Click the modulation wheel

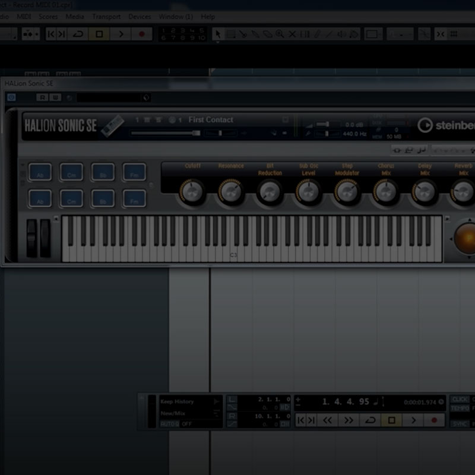pos(46,238)
